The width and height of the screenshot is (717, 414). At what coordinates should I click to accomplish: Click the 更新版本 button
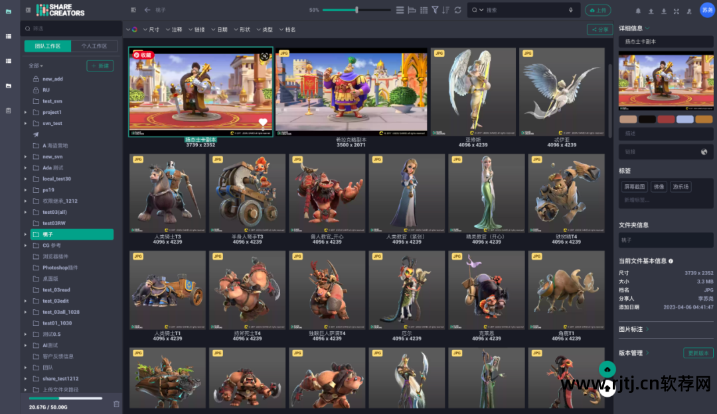[698, 353]
